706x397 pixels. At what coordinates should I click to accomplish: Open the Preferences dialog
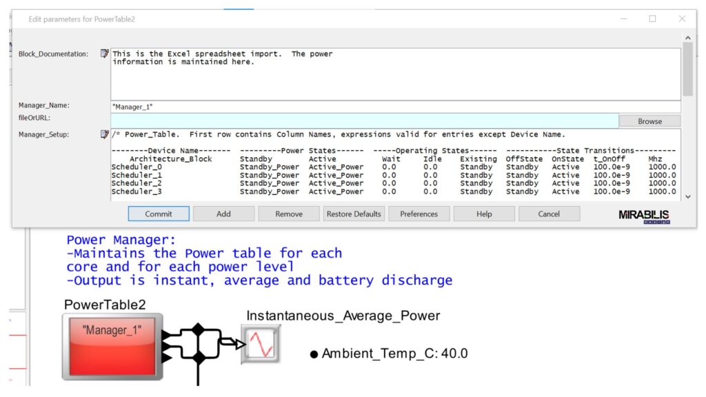pos(418,214)
